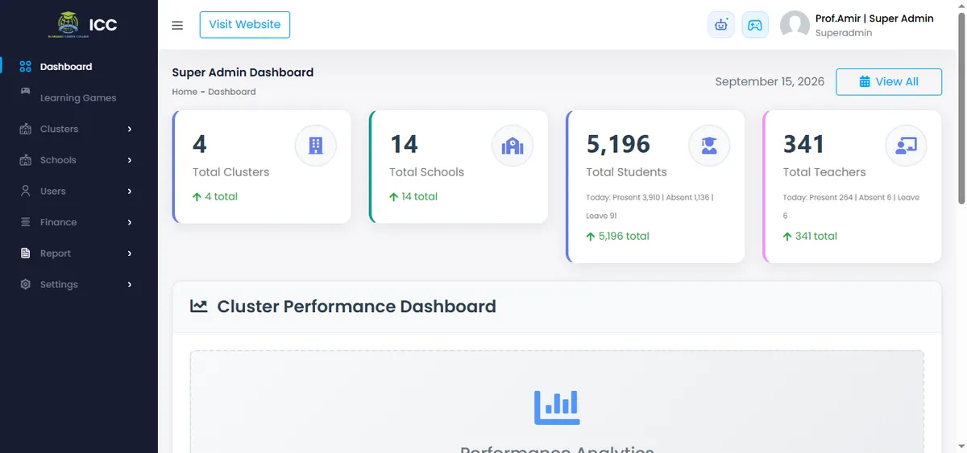Click the Superadmin role label
The height and width of the screenshot is (453, 967).
[x=844, y=33]
